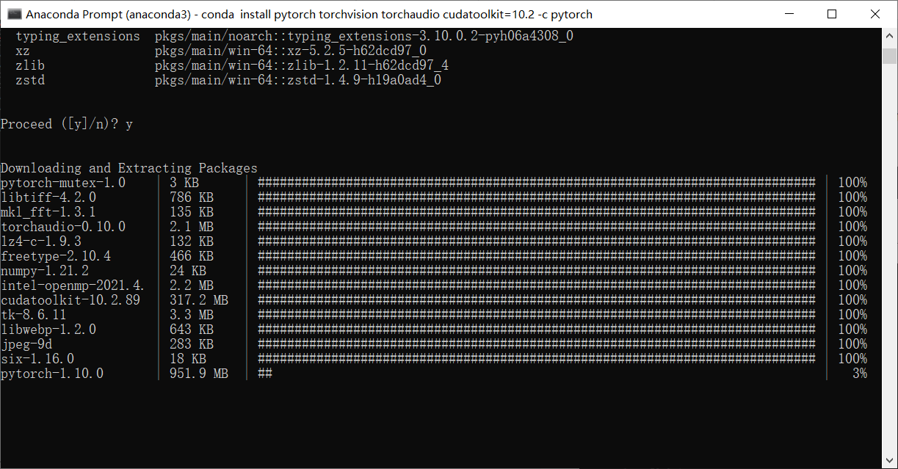
Task: Click the zlib-1.2.11-h62dcd97_4 package path
Action: coord(302,65)
